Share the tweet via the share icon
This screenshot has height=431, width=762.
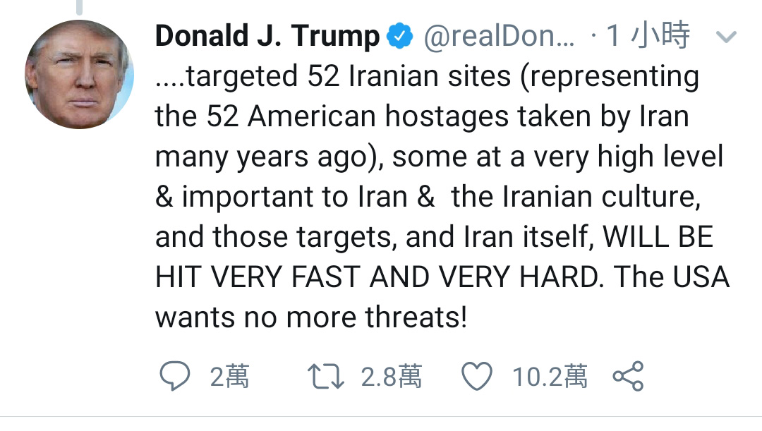coord(627,377)
